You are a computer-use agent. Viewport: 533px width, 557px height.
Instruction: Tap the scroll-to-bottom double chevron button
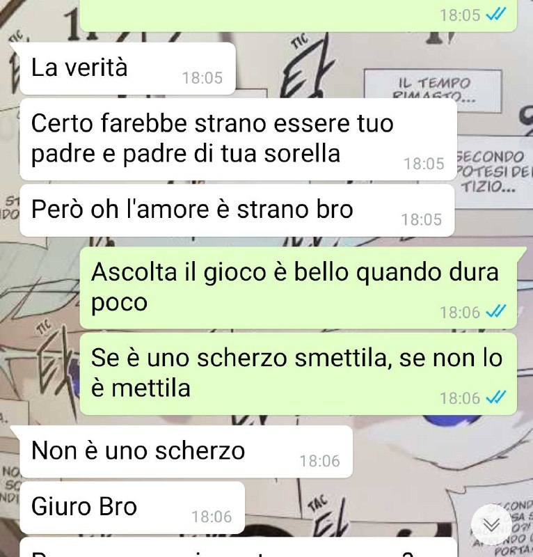tap(491, 524)
